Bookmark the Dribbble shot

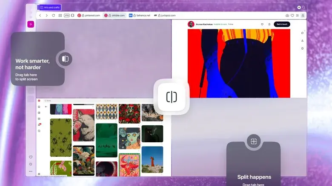pos(269,24)
